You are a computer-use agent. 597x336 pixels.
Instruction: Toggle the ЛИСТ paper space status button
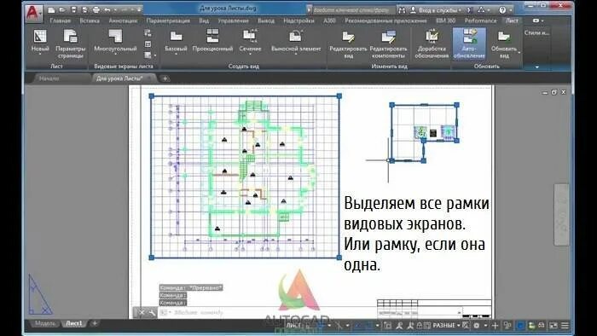(x=294, y=326)
